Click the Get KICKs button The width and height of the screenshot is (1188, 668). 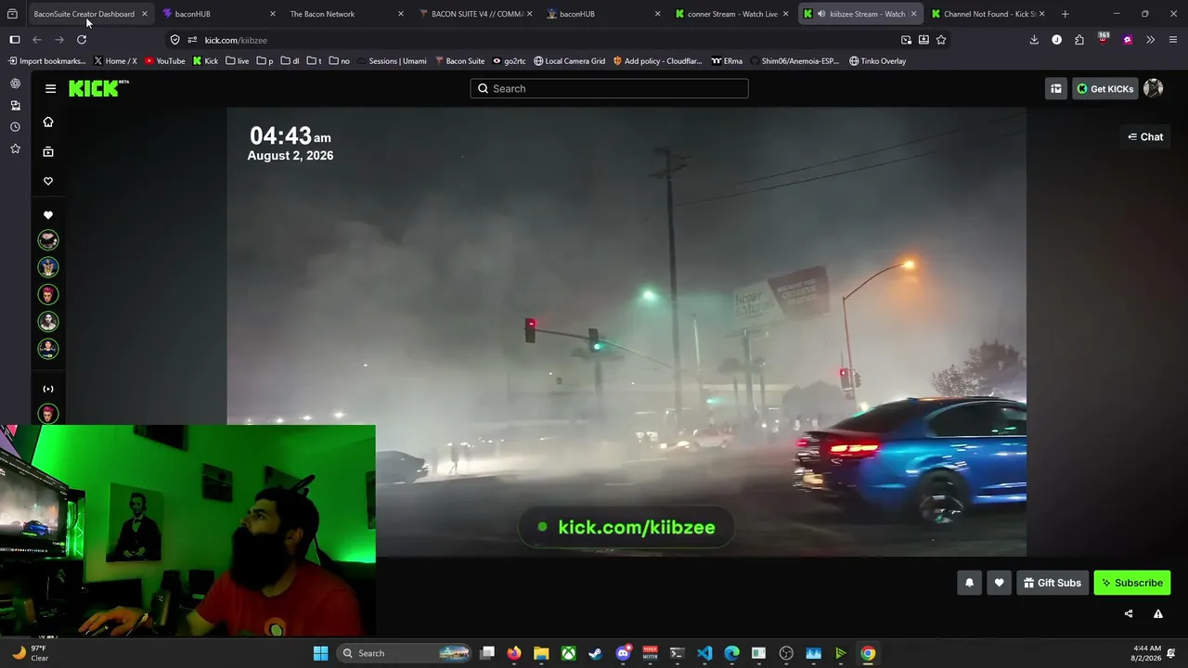(x=1104, y=88)
